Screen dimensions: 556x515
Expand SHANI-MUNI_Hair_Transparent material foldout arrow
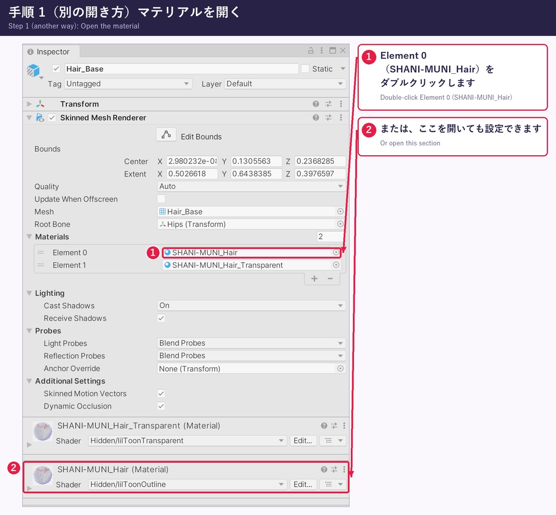(x=29, y=444)
